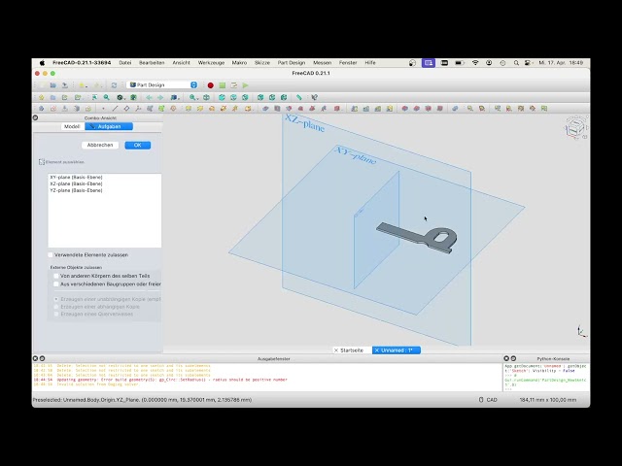
Task: Select Erzeugen einer unabhängigen Kopie radio
Action: (56, 299)
